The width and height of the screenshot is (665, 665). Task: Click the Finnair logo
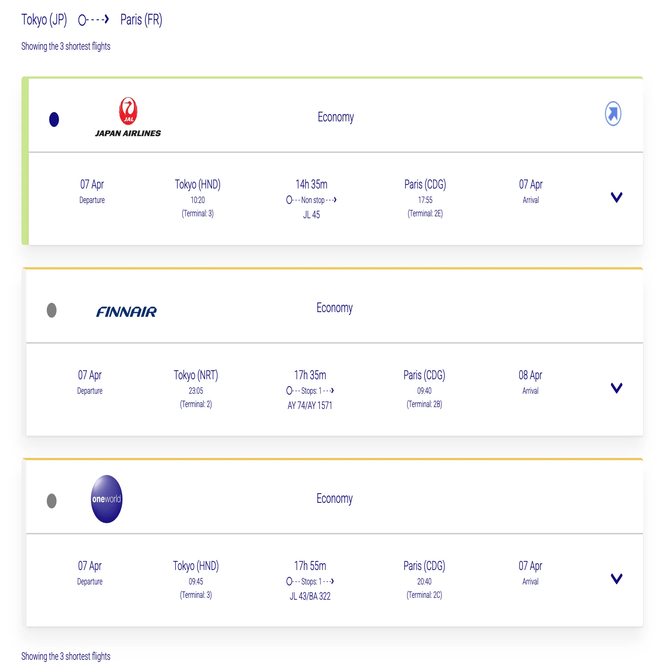(127, 312)
